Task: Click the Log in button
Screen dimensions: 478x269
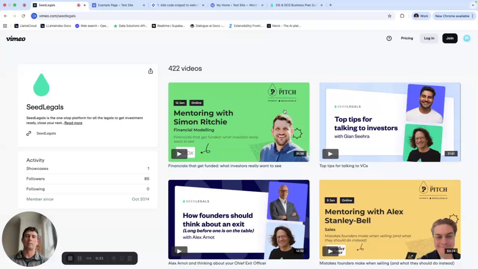Action: click(x=429, y=38)
